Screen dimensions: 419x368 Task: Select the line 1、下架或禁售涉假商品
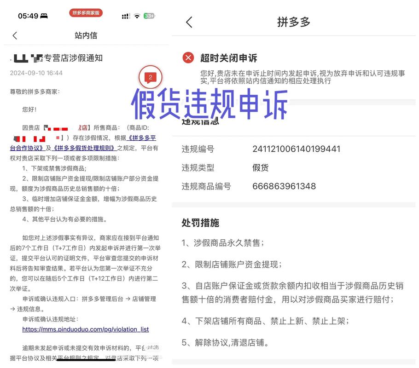[x=54, y=168]
